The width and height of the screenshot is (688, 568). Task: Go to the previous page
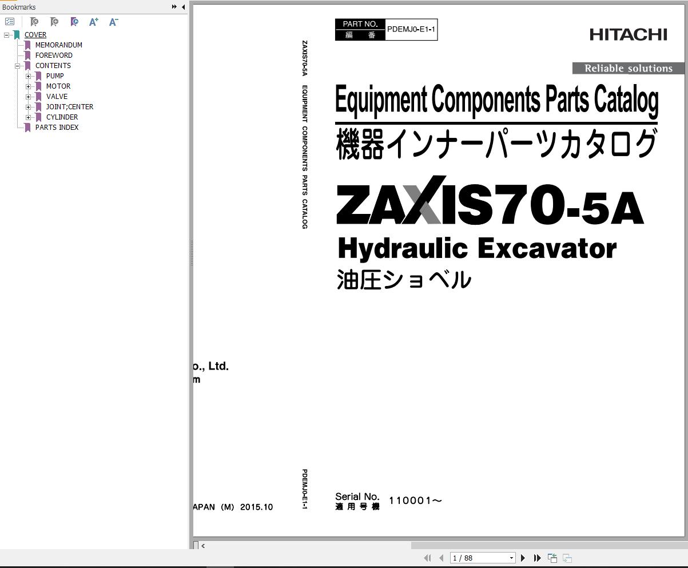(x=441, y=558)
